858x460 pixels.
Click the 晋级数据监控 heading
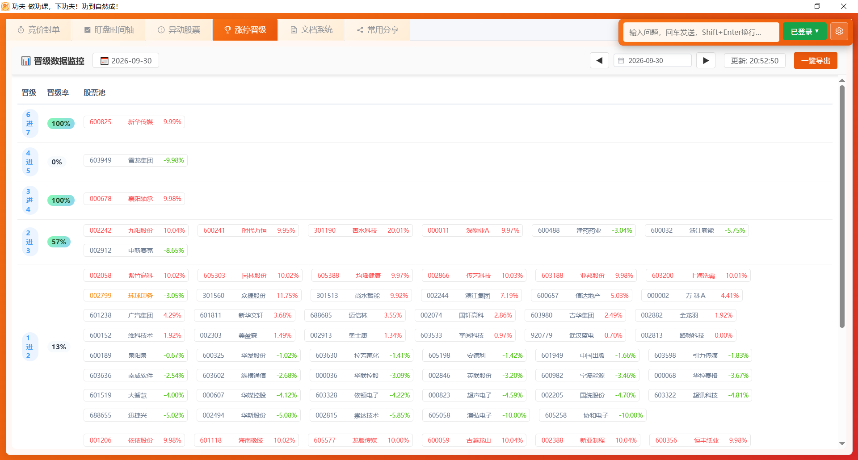tap(59, 61)
